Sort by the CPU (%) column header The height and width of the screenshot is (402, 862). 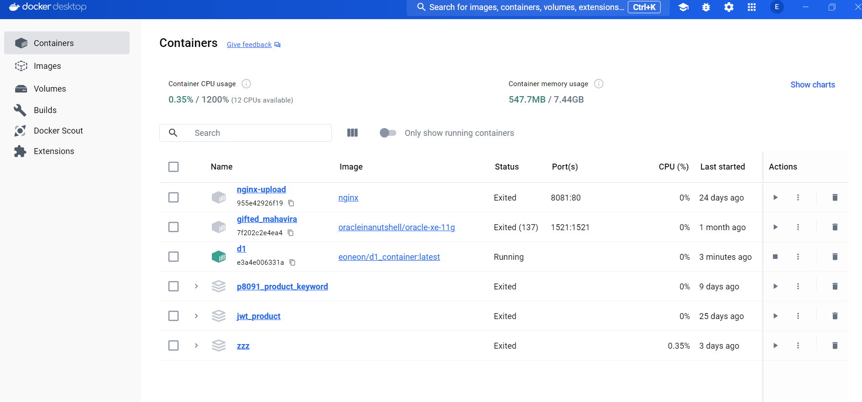[x=673, y=167]
